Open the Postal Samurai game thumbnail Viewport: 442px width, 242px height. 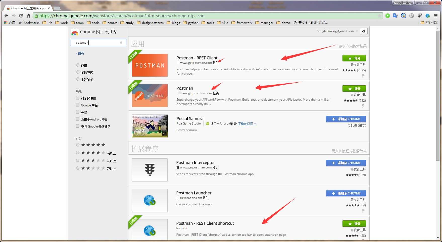[x=150, y=126]
